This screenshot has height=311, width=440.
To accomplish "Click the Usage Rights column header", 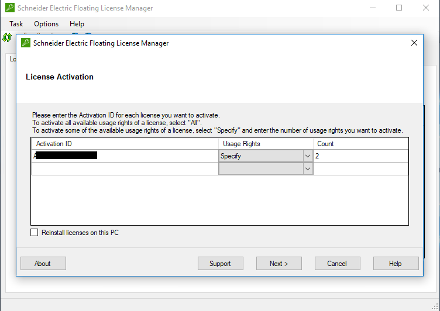I will coord(266,144).
